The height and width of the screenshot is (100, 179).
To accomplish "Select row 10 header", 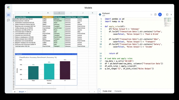I will 14,32.
